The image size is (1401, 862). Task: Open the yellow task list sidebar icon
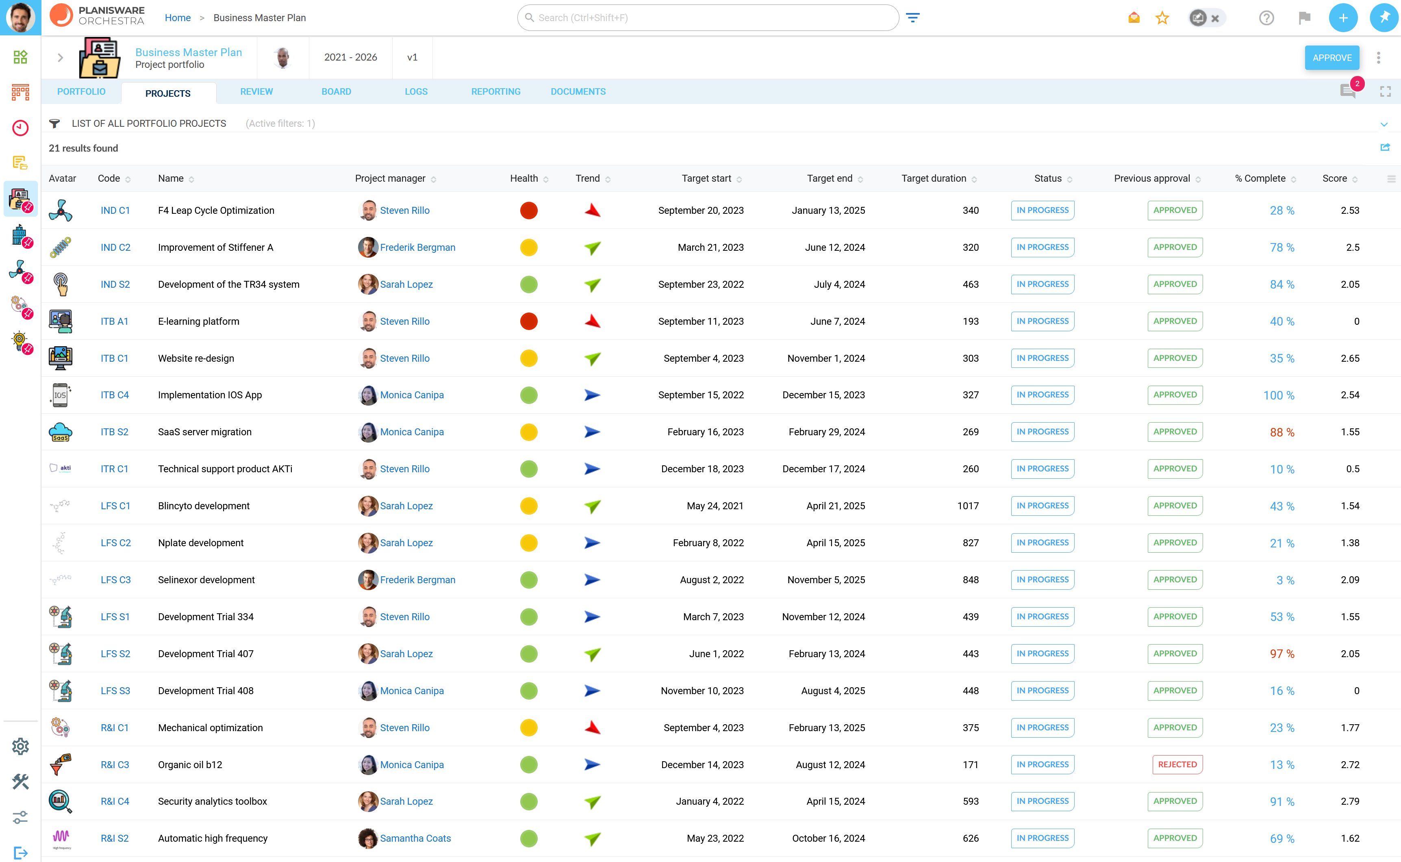coord(20,163)
